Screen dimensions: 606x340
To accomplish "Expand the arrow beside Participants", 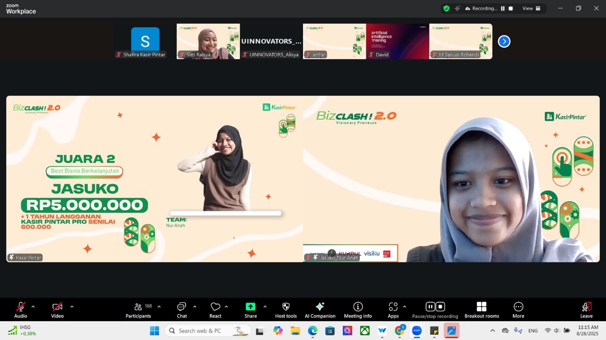I will tap(159, 306).
